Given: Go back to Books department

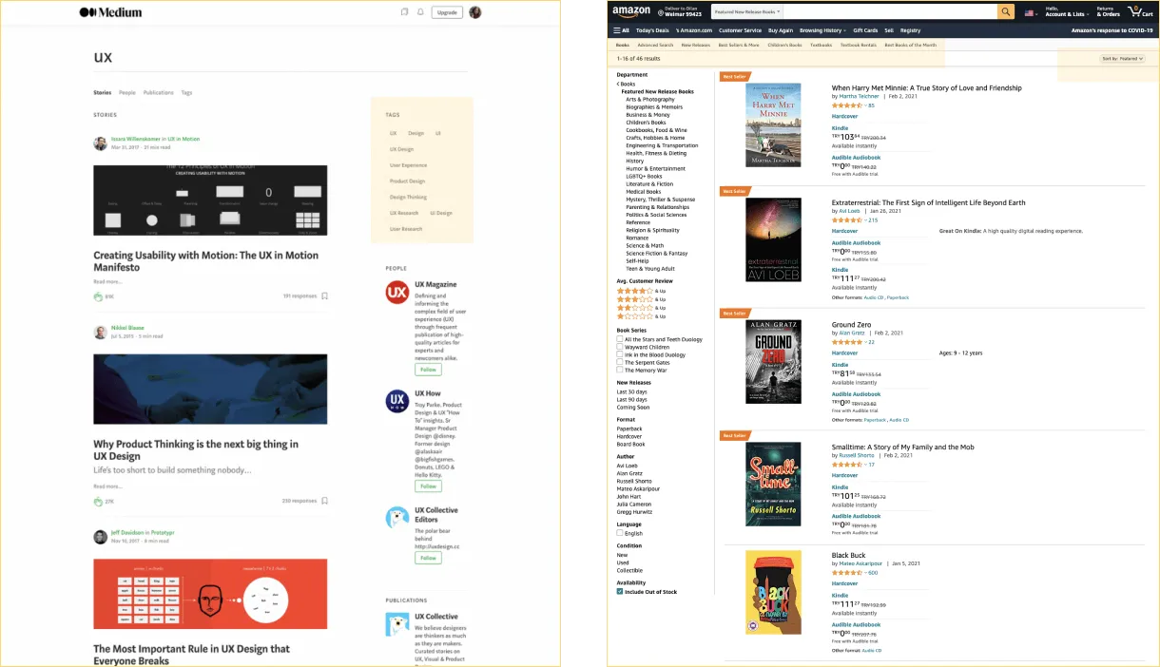Looking at the screenshot, I should click(x=627, y=84).
